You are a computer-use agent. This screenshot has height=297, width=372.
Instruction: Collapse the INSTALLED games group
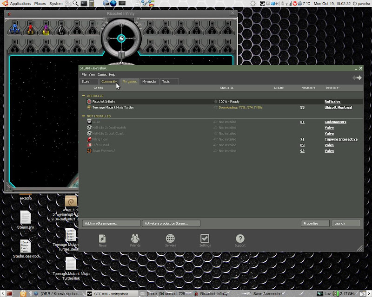84,96
